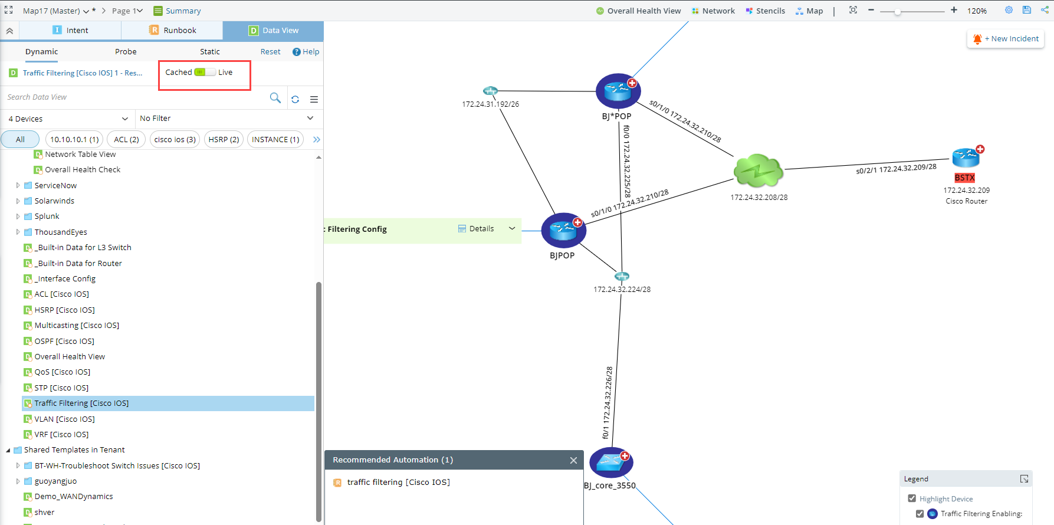Uncheck the Traffic Filtering Enabling checkbox
1054x525 pixels.
(920, 514)
